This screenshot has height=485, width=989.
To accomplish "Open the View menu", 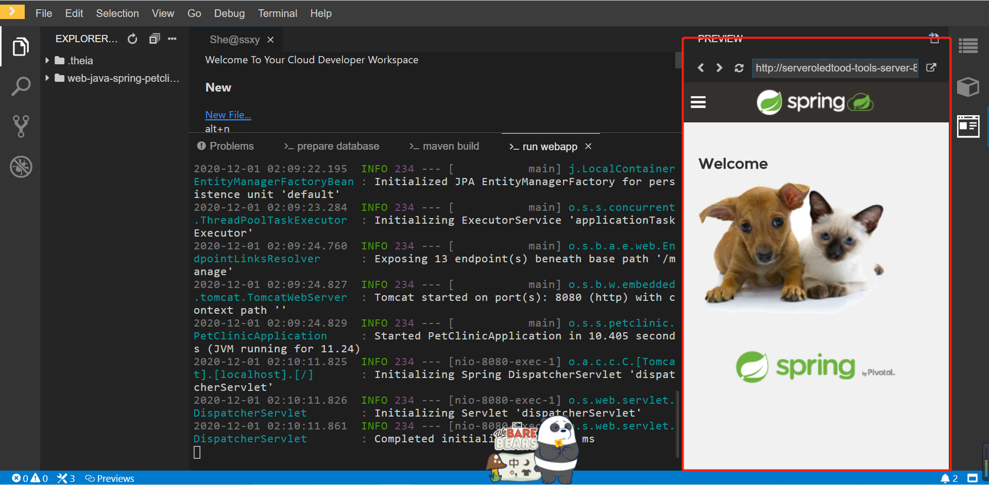I will 163,13.
